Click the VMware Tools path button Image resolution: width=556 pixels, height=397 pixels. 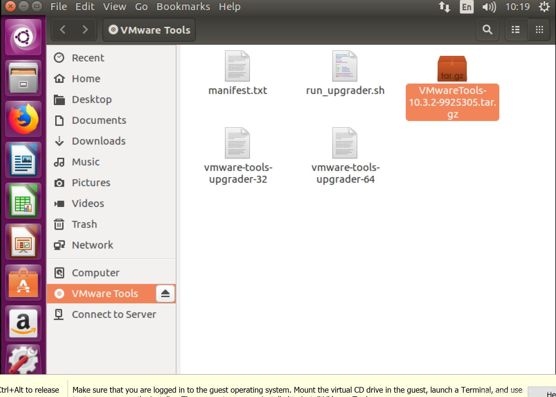coord(149,30)
